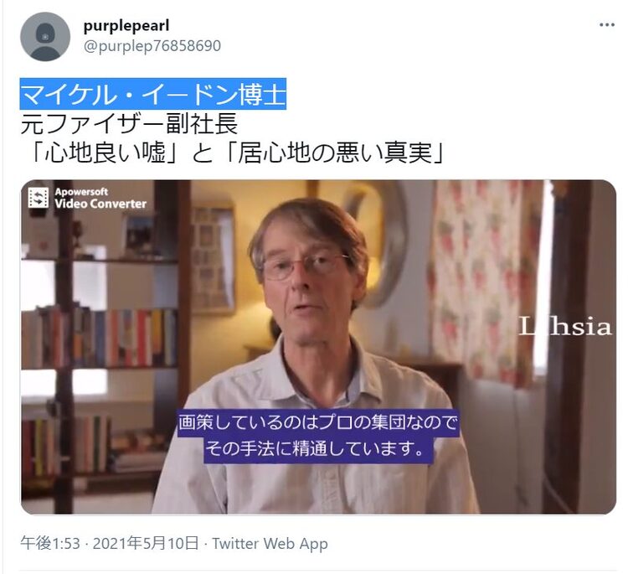Click the 2021年5月10日 date link
This screenshot has height=574, width=628.
point(146,544)
